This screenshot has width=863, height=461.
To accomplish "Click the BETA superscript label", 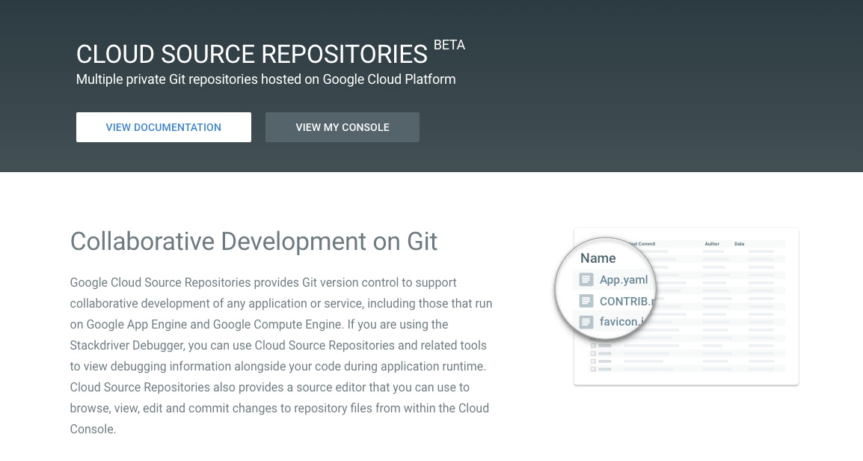I will point(449,45).
